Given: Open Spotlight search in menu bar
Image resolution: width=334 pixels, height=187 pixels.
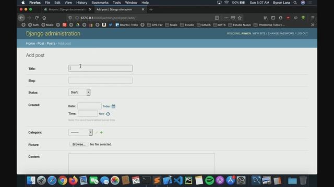Looking at the screenshot, I should click(x=295, y=3).
